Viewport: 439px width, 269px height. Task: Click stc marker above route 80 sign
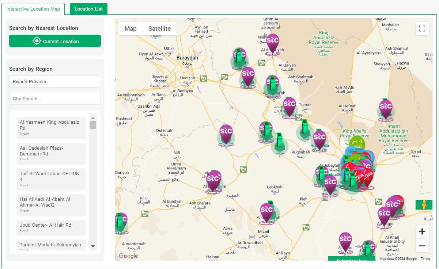[330, 185]
